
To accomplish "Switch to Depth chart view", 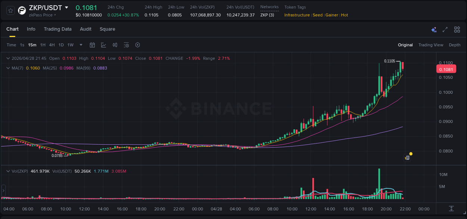I will click(455, 45).
